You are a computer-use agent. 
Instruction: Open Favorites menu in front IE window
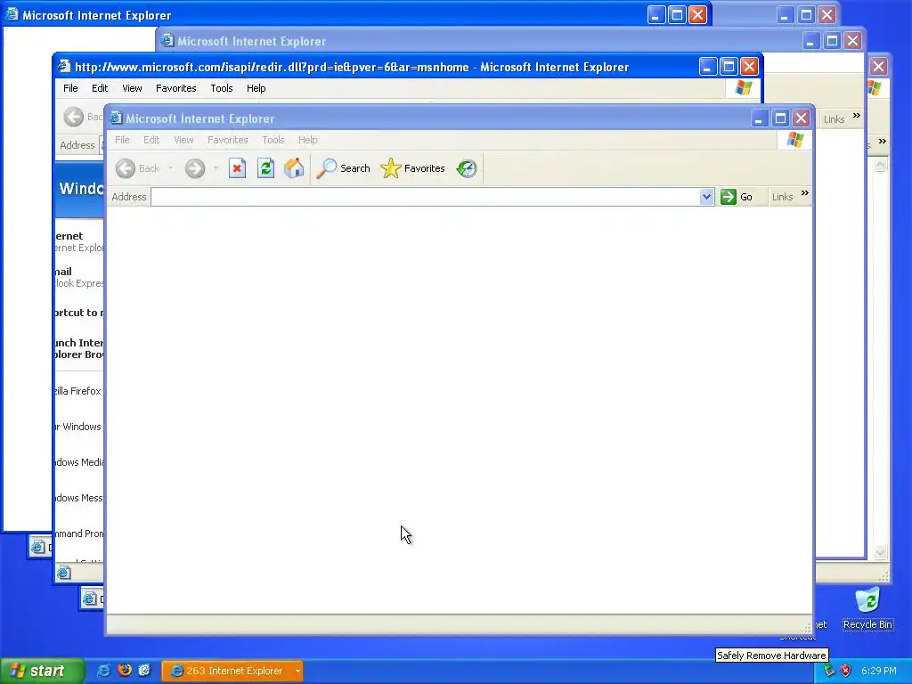point(227,140)
